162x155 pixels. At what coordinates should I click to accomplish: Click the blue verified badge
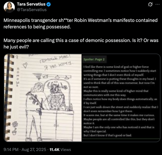pos(49,4)
